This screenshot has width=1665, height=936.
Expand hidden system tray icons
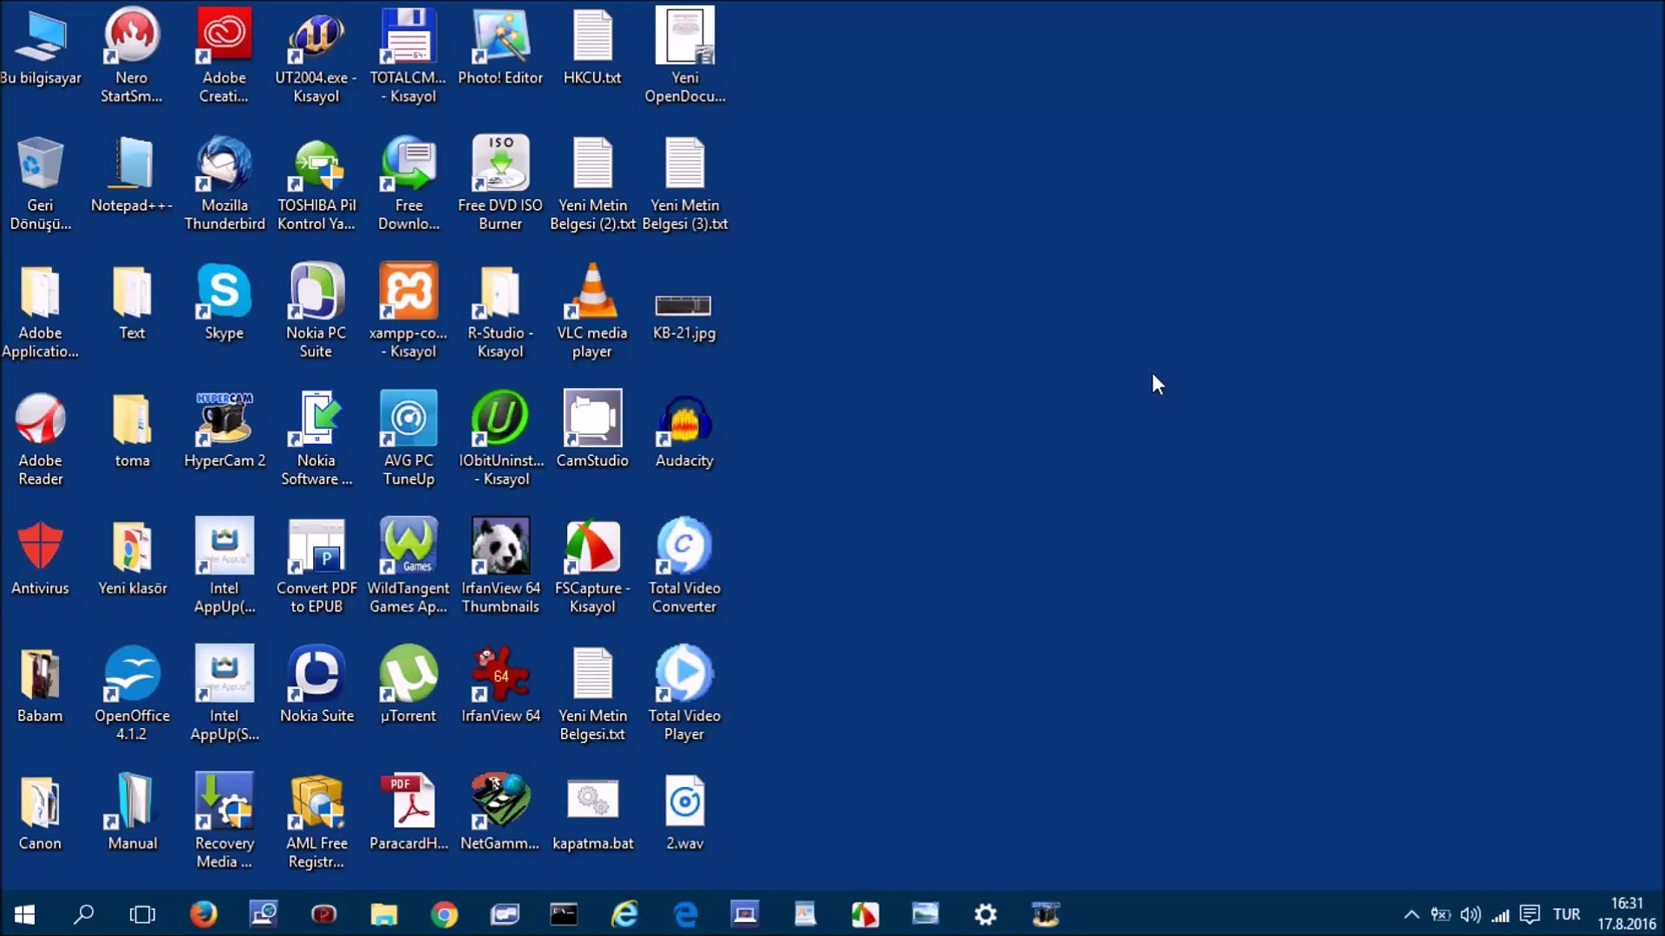(x=1411, y=914)
